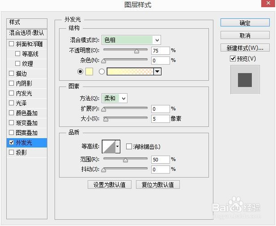Enable the 内阴影 checkbox
This screenshot has height=226, width=276.
click(x=11, y=83)
